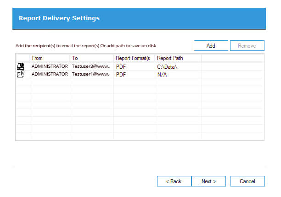Screen dimensions: 281x197
Task: Click PDF format in the Testuser1 row
Action: click(x=134, y=74)
